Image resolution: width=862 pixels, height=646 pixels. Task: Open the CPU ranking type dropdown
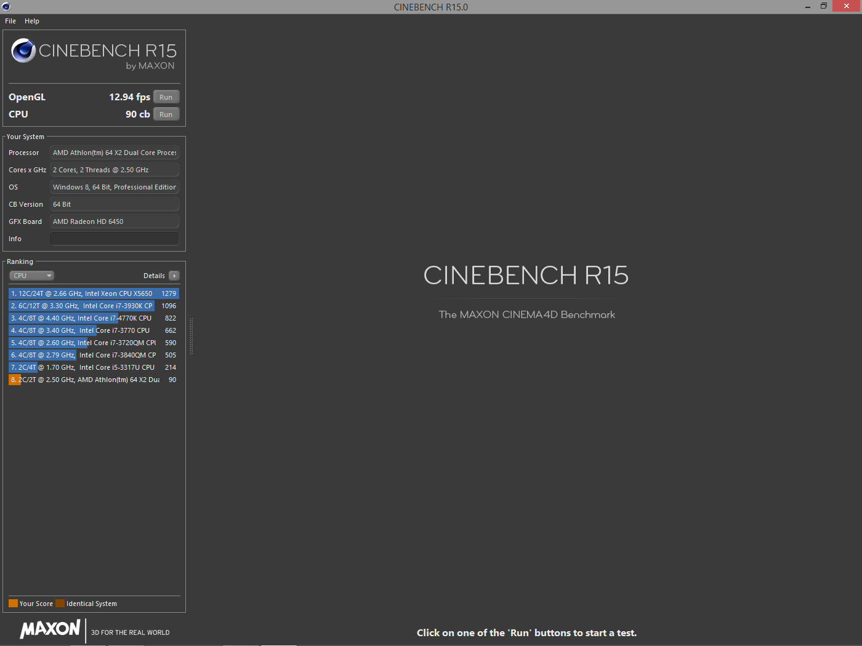point(32,276)
